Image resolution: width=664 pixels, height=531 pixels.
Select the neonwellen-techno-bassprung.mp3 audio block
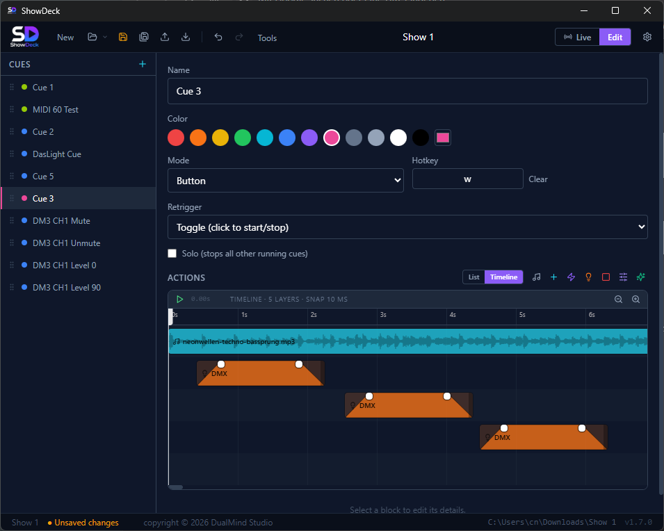tap(408, 341)
